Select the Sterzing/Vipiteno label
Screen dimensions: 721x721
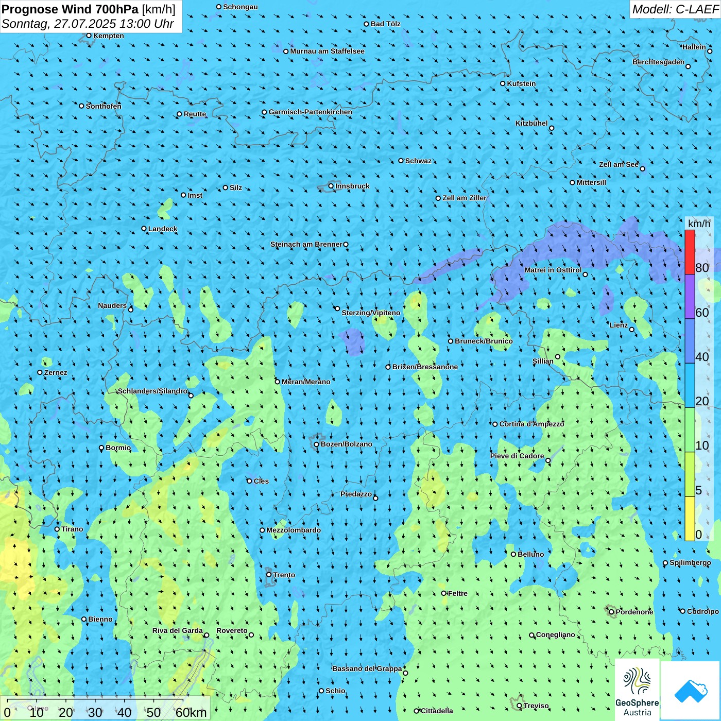[x=371, y=313]
